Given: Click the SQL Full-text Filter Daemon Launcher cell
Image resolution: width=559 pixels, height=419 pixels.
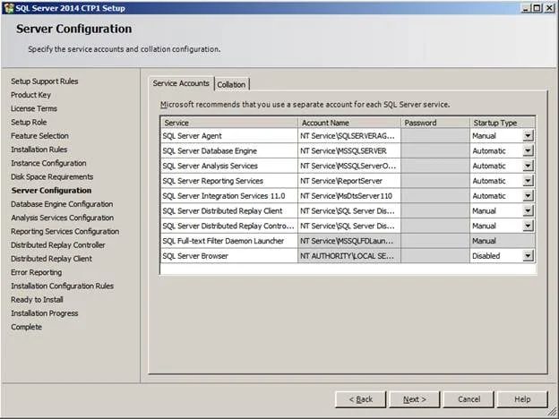Looking at the screenshot, I should click(x=229, y=241).
